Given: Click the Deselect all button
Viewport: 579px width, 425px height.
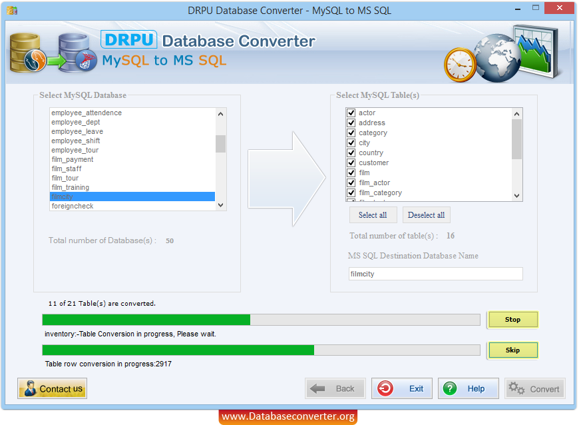Looking at the screenshot, I should (426, 215).
